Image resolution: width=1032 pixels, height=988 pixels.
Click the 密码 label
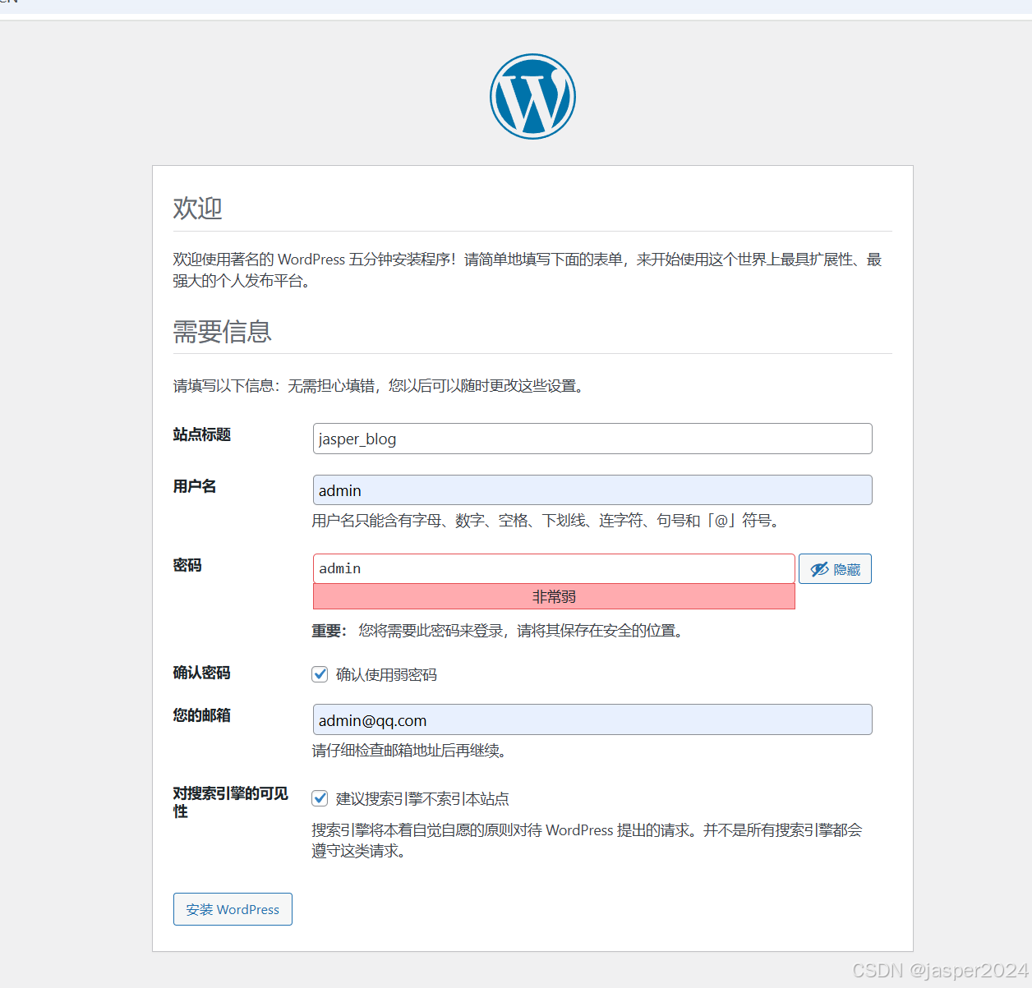(187, 565)
